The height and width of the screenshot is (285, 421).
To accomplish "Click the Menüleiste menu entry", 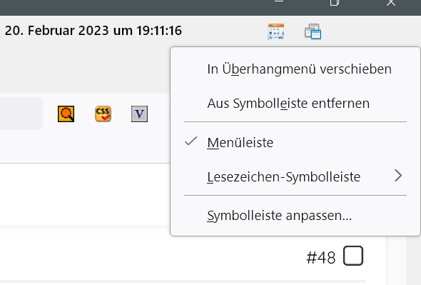I will coord(295,142).
